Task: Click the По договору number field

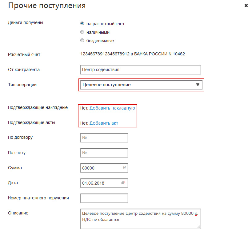Action: [104, 138]
